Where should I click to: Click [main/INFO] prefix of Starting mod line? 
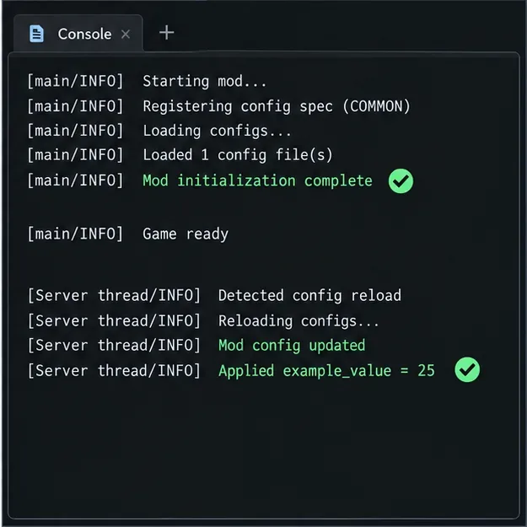tap(75, 81)
